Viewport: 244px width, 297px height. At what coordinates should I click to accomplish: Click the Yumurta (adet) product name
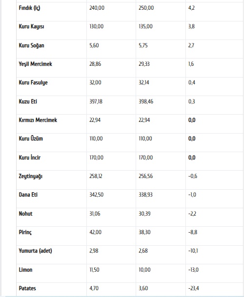[x=35, y=251]
